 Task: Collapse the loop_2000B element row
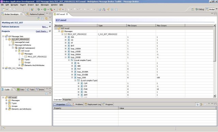pos(66,57)
